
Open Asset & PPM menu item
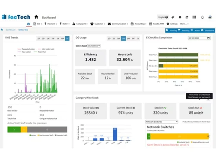pyautogui.click(x=156, y=24)
